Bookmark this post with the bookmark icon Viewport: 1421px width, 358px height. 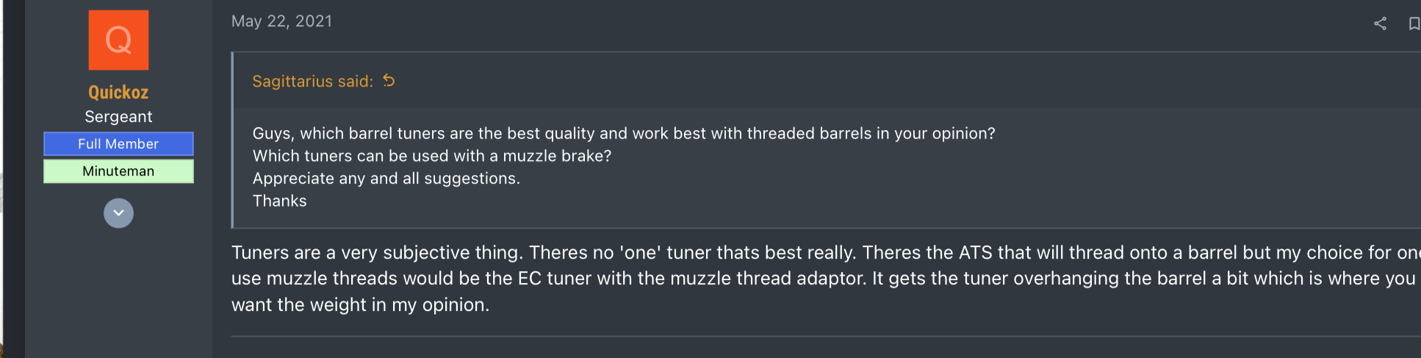[x=1414, y=24]
